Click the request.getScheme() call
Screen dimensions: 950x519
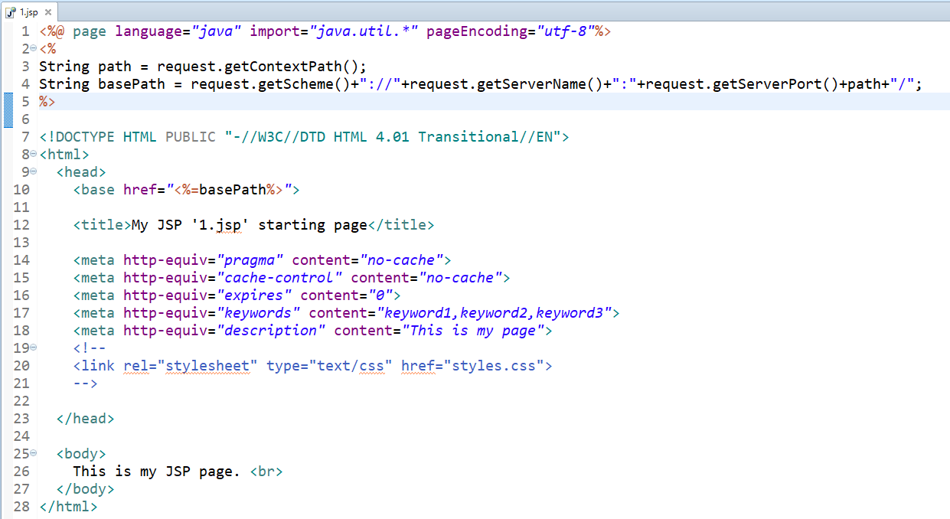[x=270, y=84]
